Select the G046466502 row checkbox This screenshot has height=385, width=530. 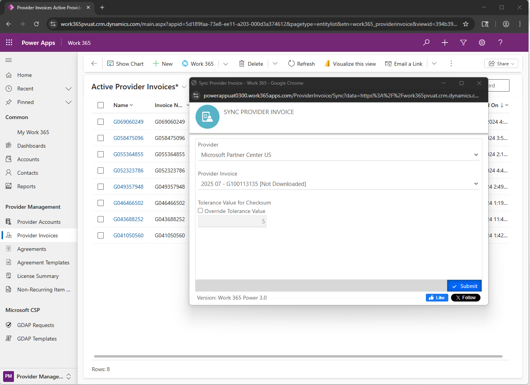(101, 203)
